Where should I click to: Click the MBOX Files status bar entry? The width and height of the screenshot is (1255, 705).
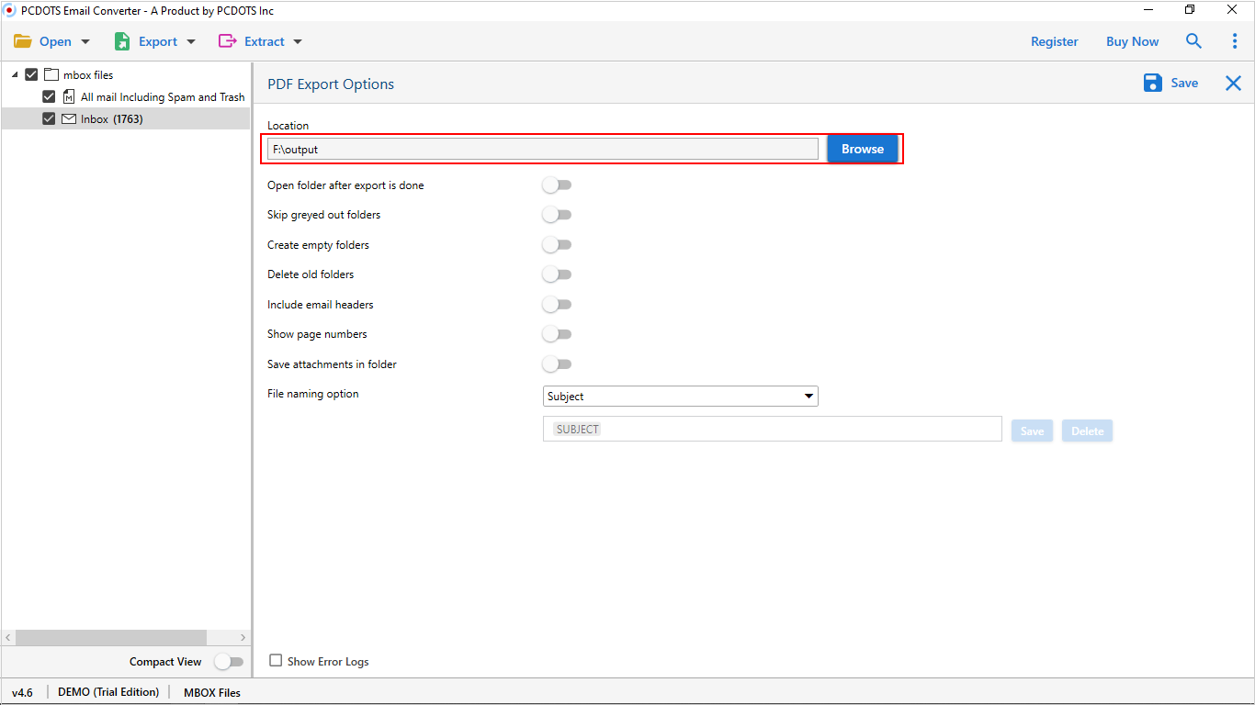pos(212,692)
